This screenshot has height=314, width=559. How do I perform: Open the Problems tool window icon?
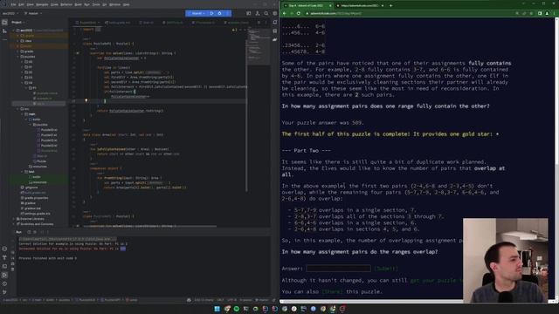pos(4,283)
